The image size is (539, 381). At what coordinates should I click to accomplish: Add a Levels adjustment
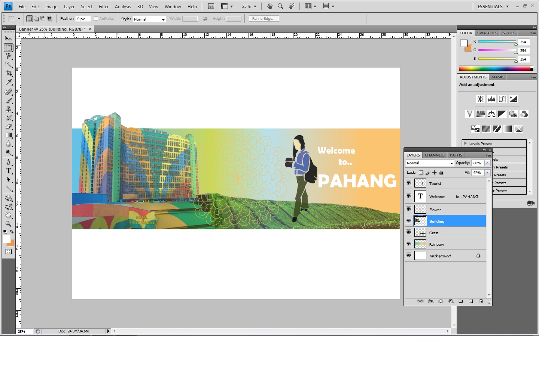[491, 99]
